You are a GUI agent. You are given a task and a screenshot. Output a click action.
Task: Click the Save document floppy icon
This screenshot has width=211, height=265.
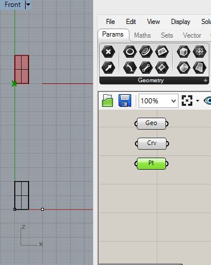(x=125, y=101)
